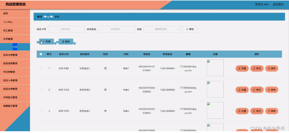
Task: Click 修改 for 会员姓名3
Action: [257, 111]
